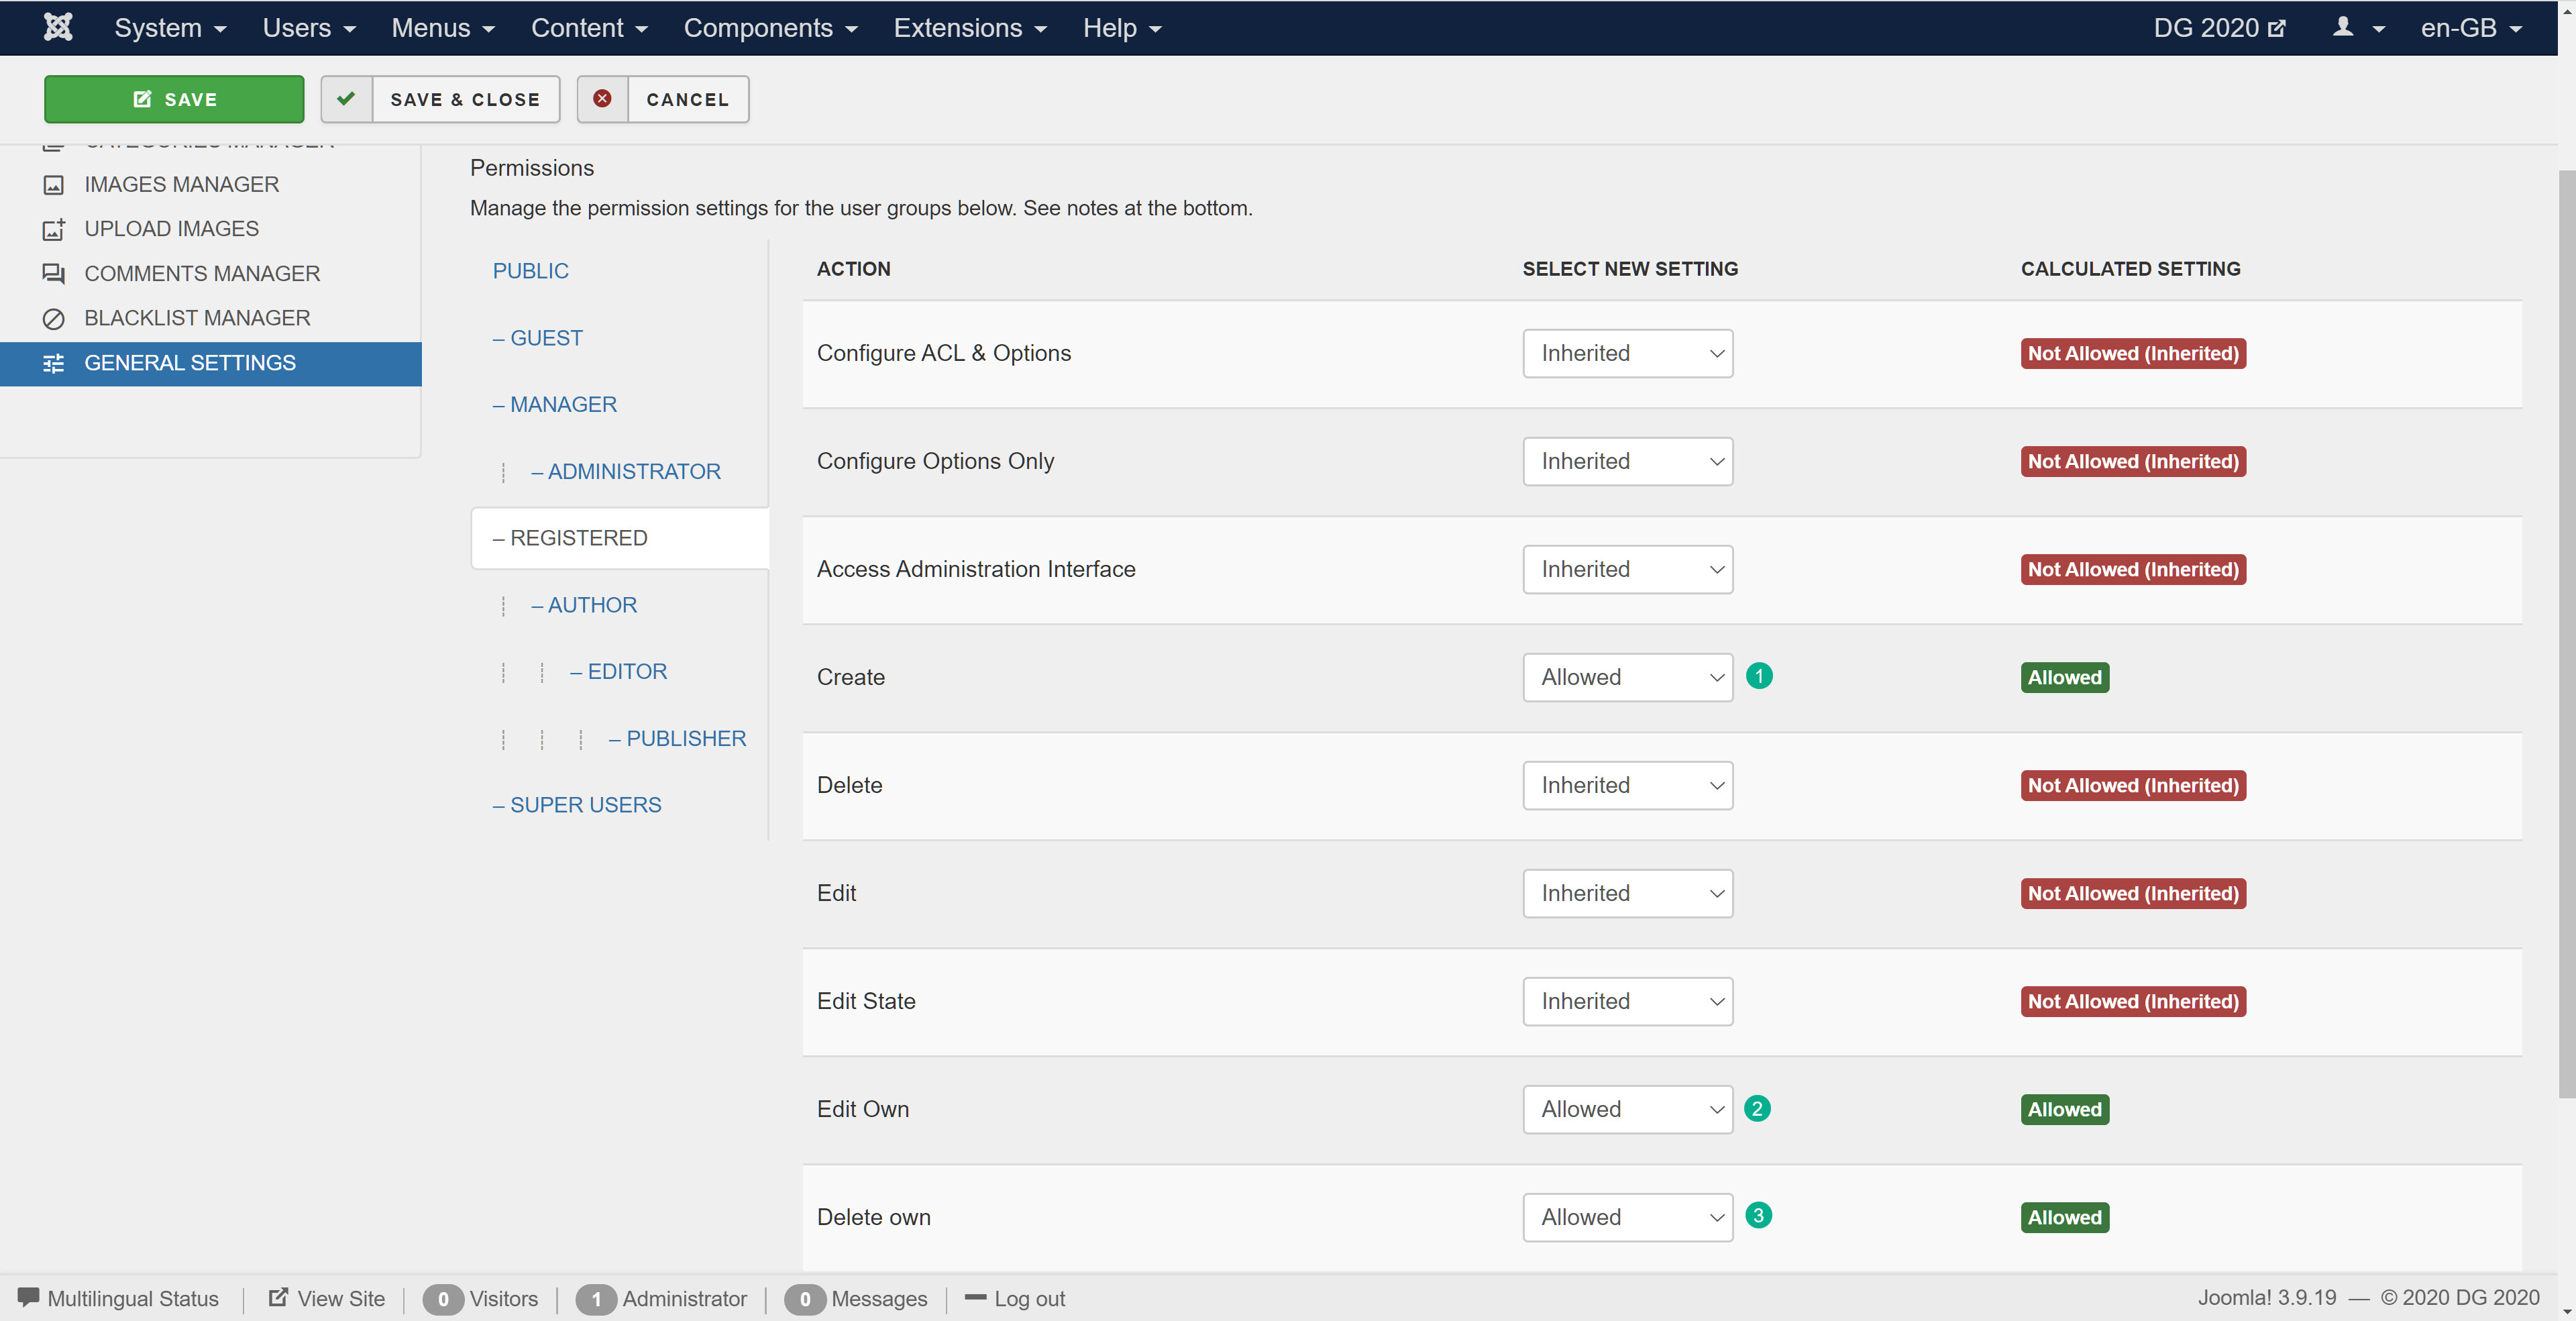Select the Guest user group tab
Viewport: 2576px width, 1321px height.
tap(537, 338)
